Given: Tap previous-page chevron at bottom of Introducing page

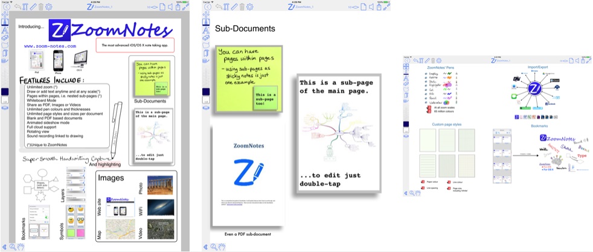Looking at the screenshot, I should (5, 247).
